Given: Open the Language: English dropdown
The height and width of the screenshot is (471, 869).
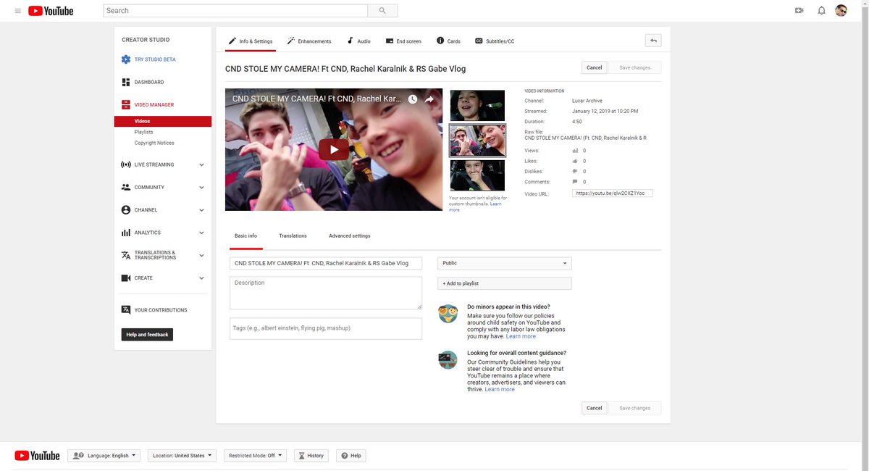Looking at the screenshot, I should pos(104,456).
